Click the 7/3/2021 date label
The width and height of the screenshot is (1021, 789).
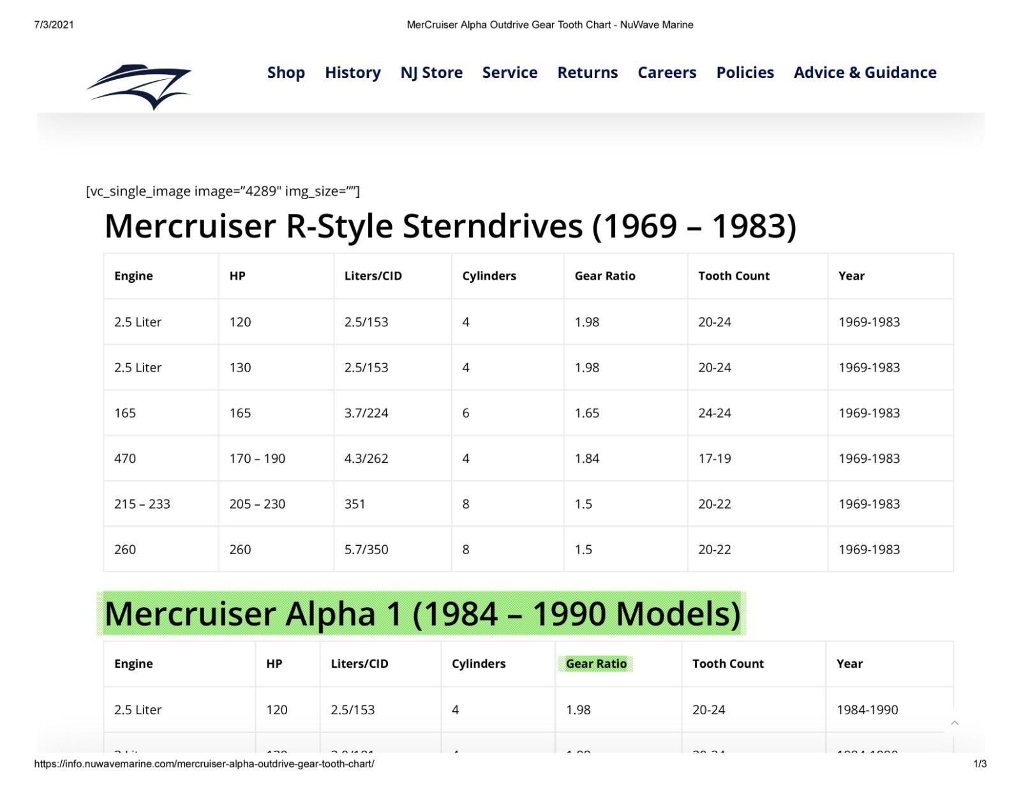tap(53, 24)
